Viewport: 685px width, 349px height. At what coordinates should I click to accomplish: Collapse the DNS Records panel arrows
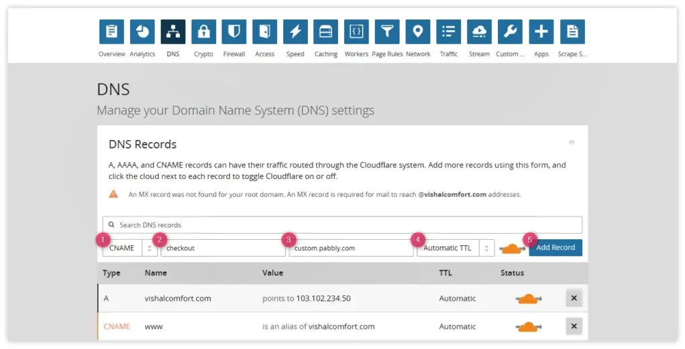[572, 142]
